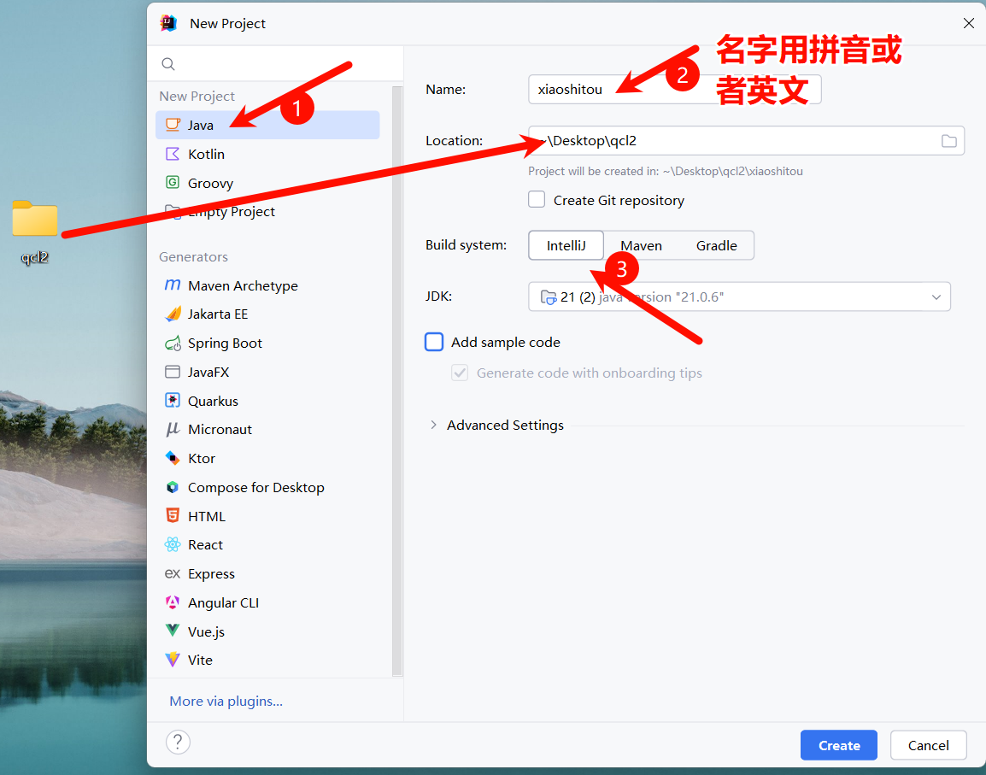
Task: Select Jakarta EE generator
Action: tap(267, 314)
